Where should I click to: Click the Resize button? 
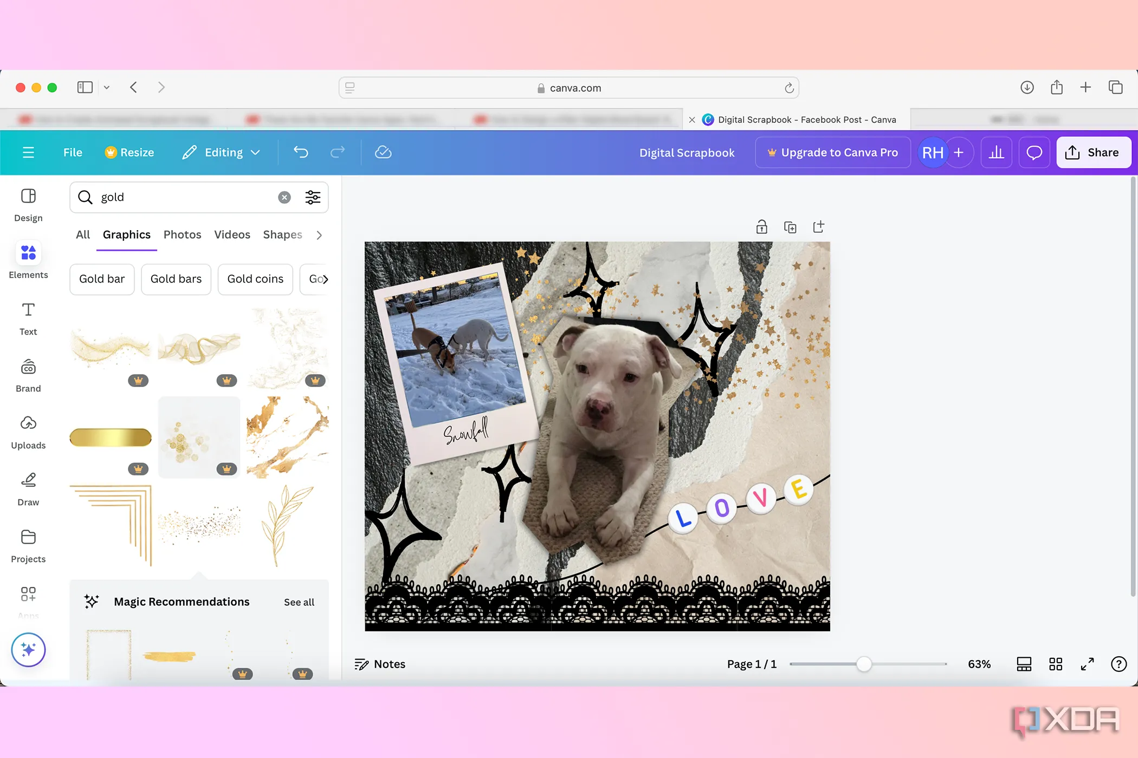click(x=130, y=153)
